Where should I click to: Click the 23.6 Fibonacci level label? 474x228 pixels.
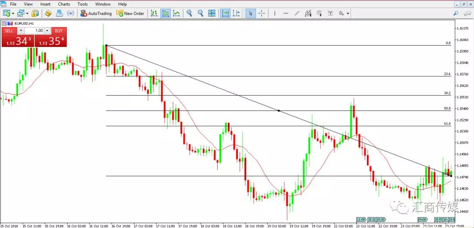447,74
